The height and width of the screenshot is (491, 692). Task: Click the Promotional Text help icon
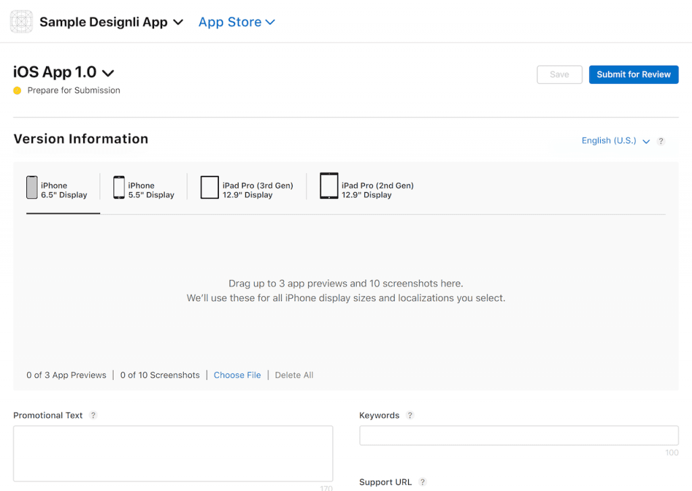click(93, 415)
